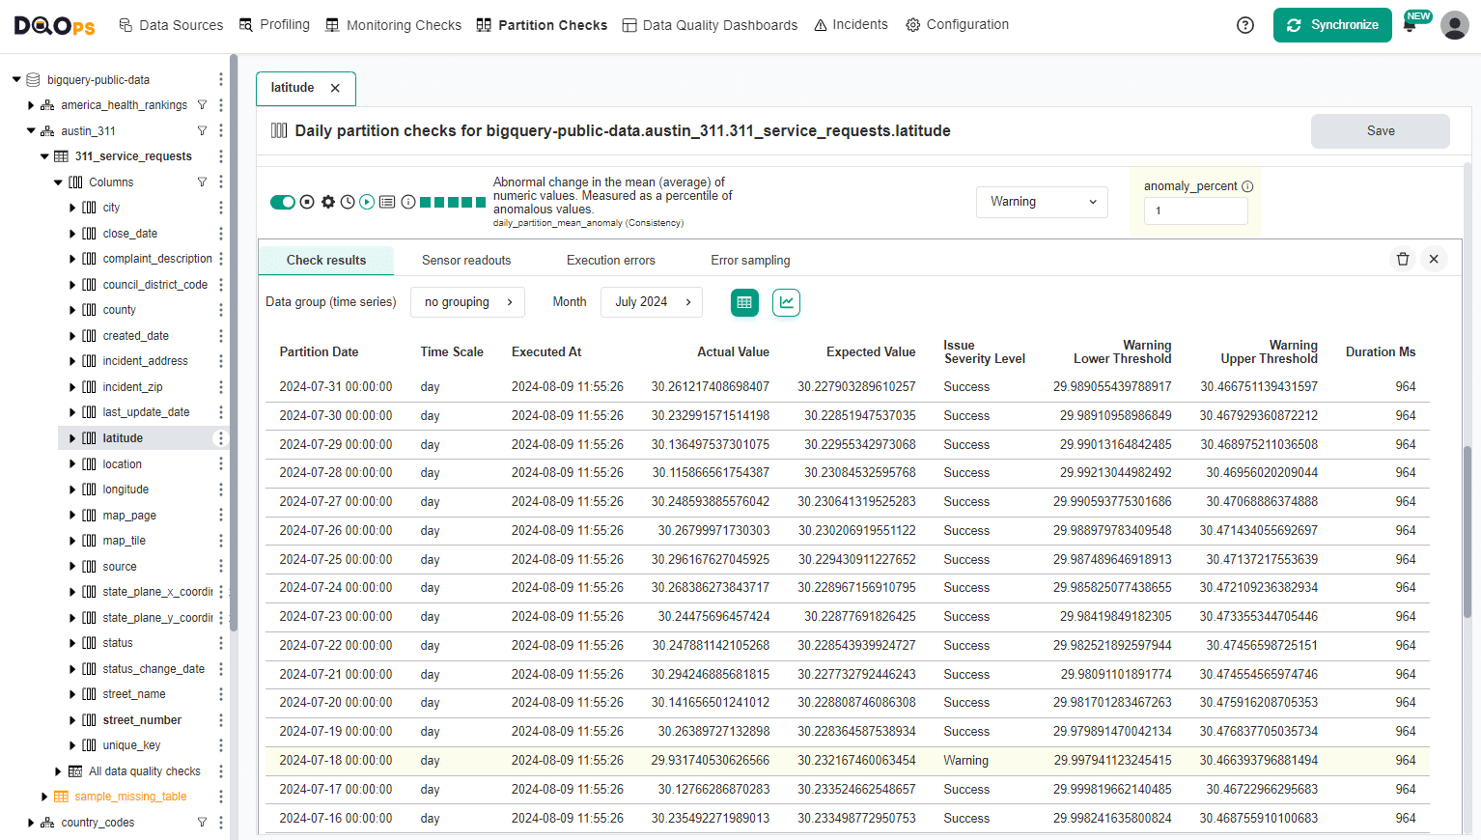Switch to Sensor readouts tab
This screenshot has width=1481, height=840.
(466, 261)
